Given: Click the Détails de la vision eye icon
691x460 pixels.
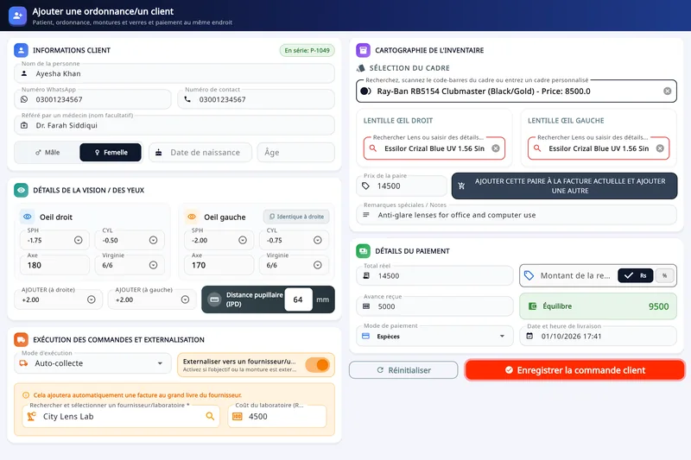Looking at the screenshot, I should click(21, 190).
